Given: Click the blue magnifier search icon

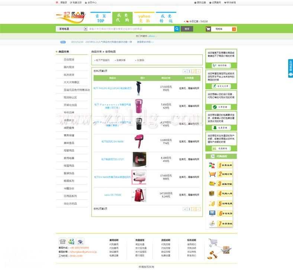Looking at the screenshot, I should click(177, 29).
